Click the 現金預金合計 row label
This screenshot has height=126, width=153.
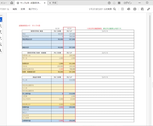click(x=27, y=39)
